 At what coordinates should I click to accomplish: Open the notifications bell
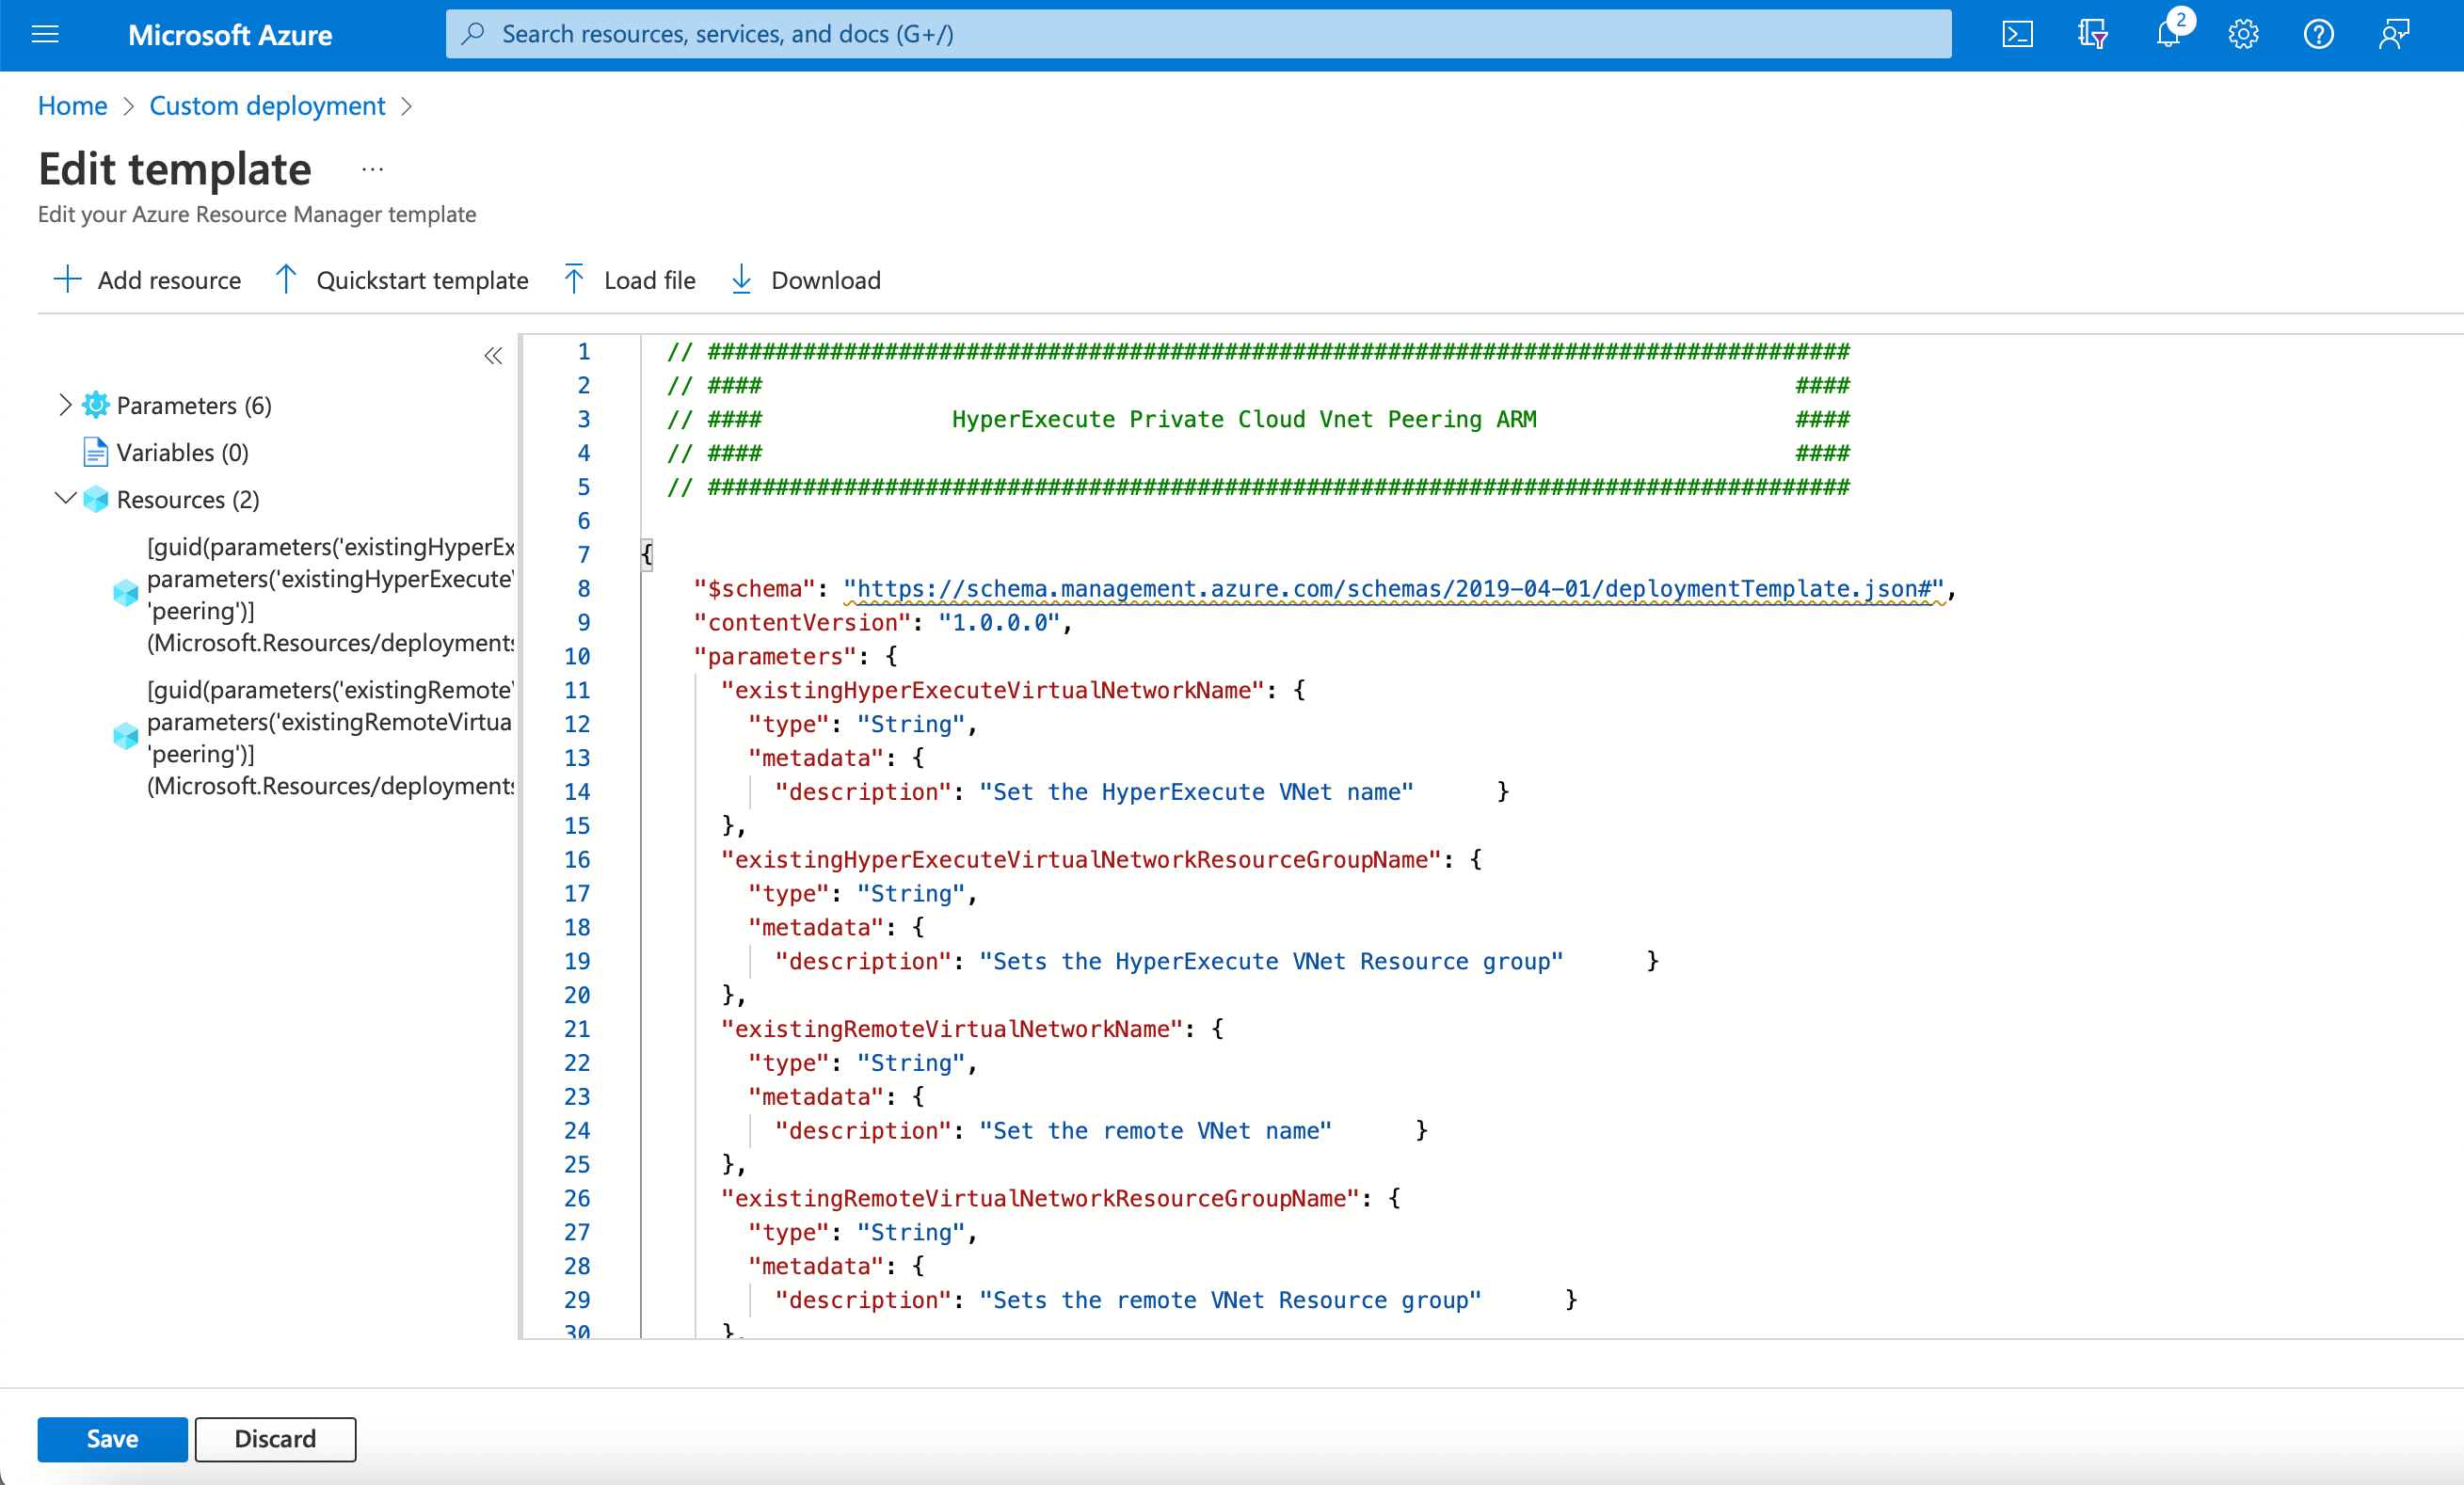click(2167, 34)
